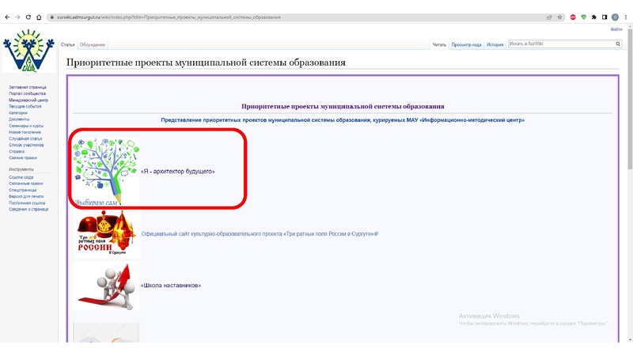Open the «Школа наставников» link
This screenshot has height=356, width=633.
pyautogui.click(x=171, y=286)
